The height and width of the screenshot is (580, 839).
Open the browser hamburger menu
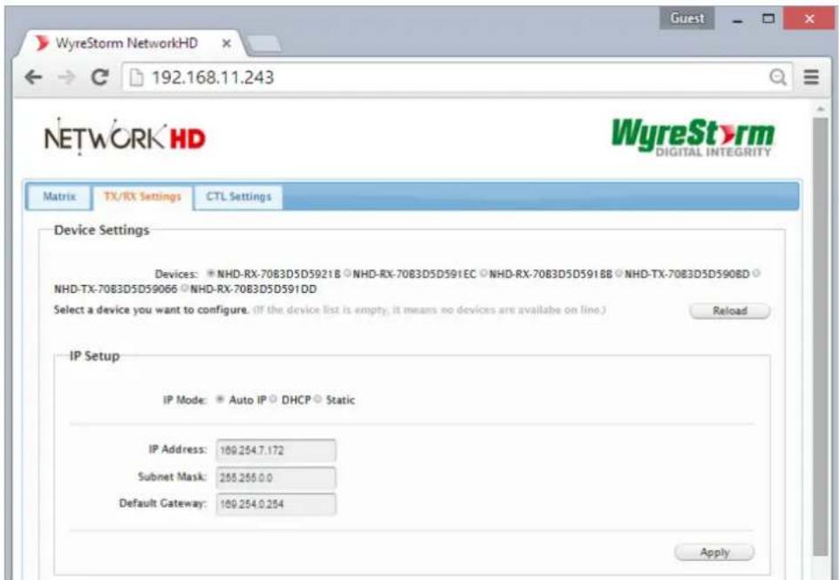[x=811, y=78]
